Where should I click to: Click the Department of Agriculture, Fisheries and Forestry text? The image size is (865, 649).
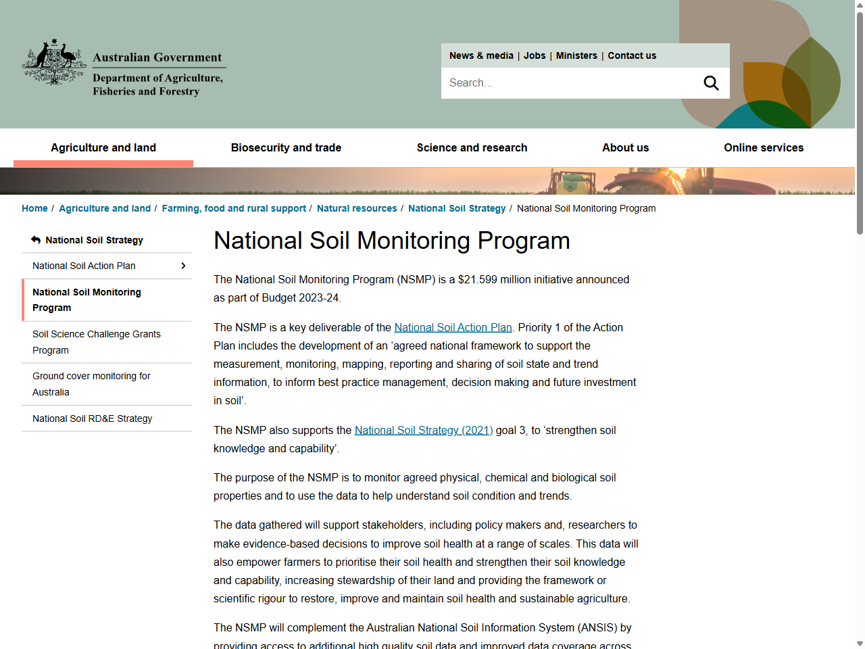[x=157, y=85]
